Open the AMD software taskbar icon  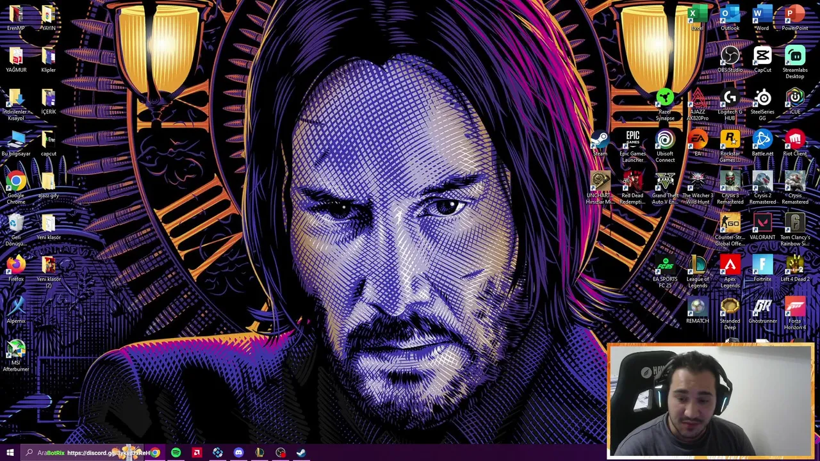[x=197, y=453]
